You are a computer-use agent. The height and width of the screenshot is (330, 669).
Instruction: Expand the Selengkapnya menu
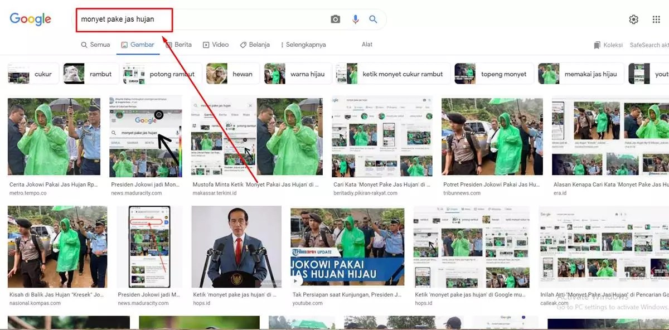click(x=303, y=45)
